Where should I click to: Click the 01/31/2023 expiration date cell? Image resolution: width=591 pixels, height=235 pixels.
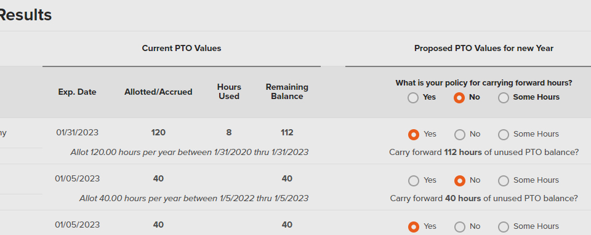[x=78, y=132]
